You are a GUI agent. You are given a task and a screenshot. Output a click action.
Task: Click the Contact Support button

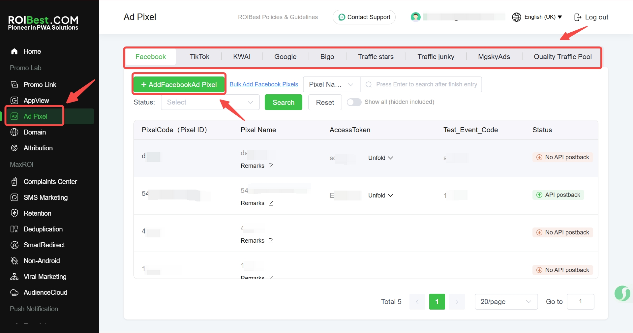(x=364, y=17)
